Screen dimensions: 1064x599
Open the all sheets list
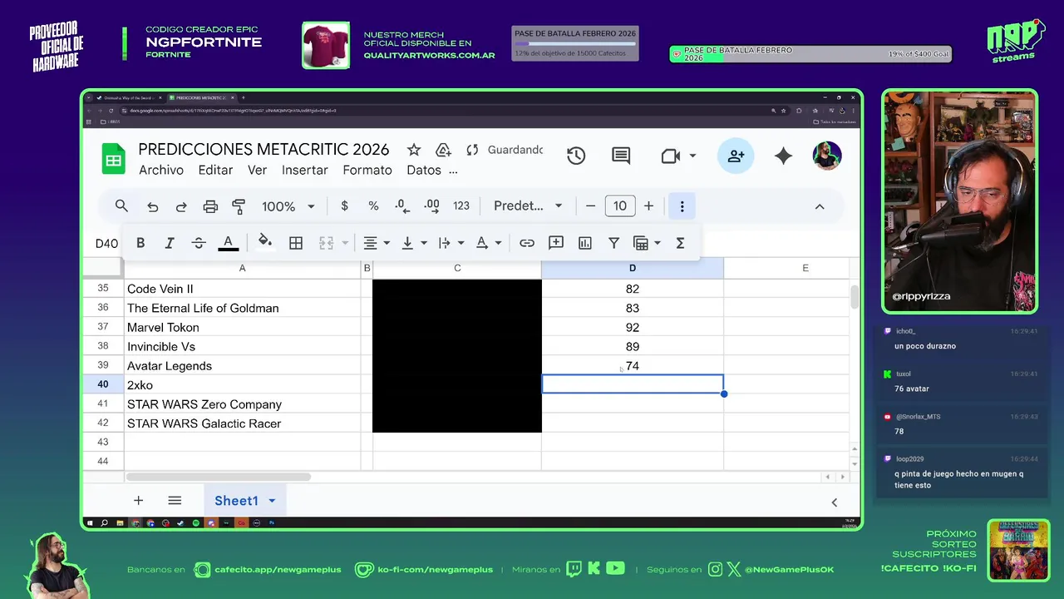175,501
